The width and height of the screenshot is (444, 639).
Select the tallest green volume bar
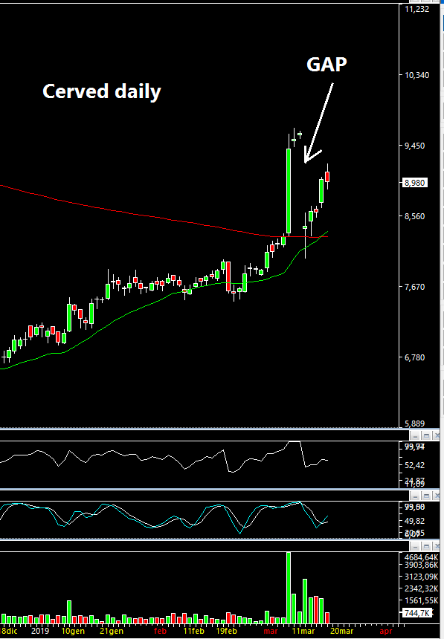(289, 588)
